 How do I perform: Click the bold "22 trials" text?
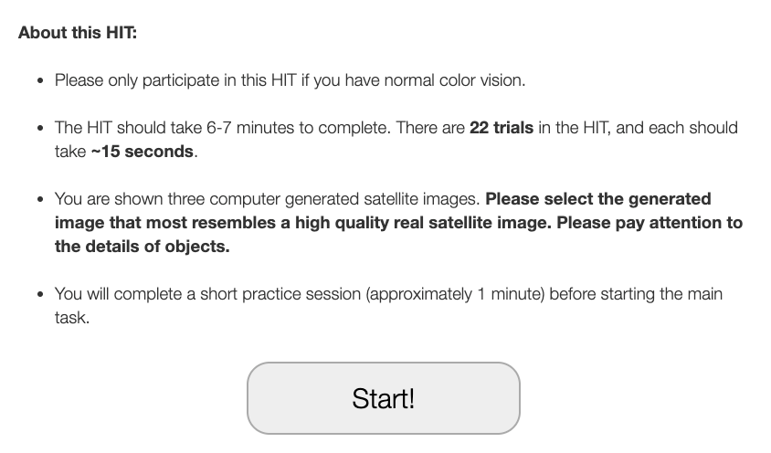(501, 128)
